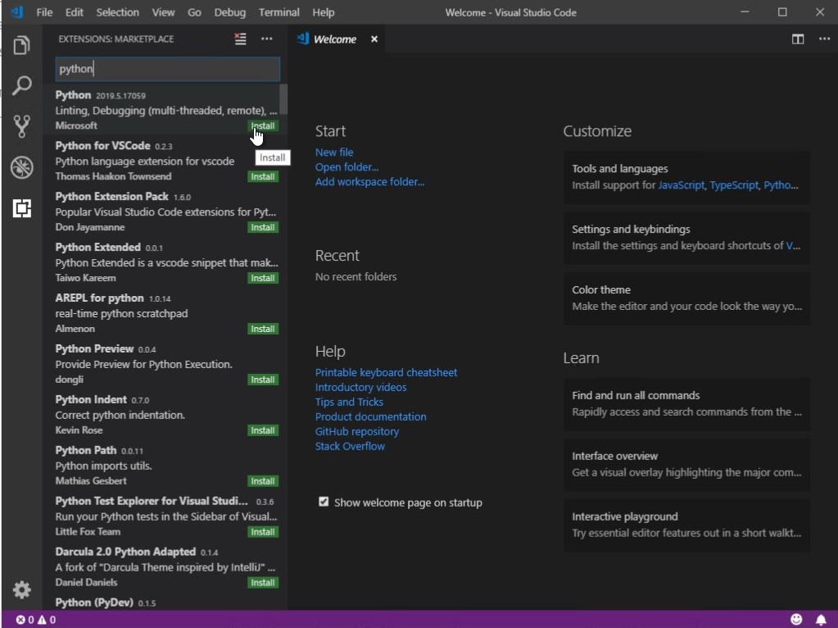The image size is (838, 628).
Task: Install Python for VSCode extension
Action: [263, 176]
